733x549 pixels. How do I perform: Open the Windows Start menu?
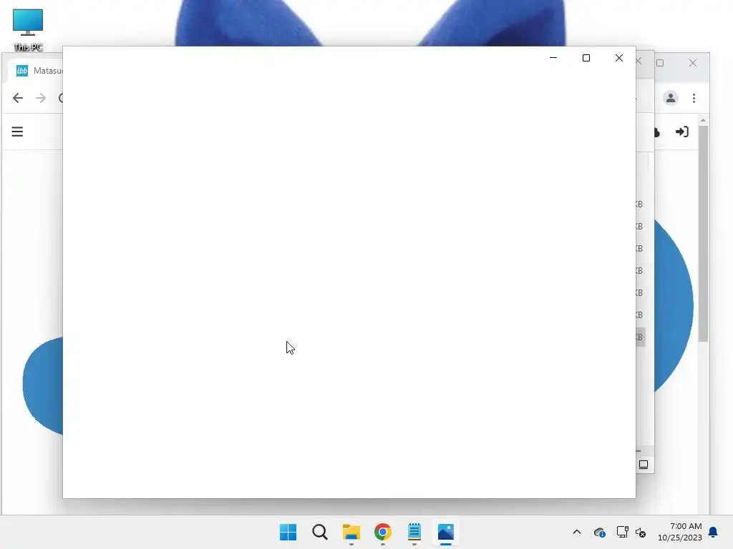[x=288, y=532]
